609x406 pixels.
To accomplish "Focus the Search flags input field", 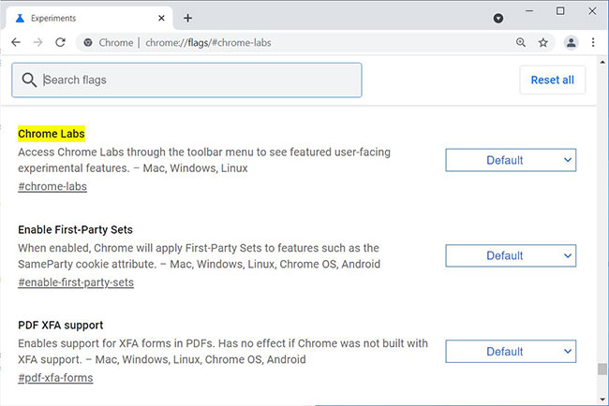I will coord(197,80).
